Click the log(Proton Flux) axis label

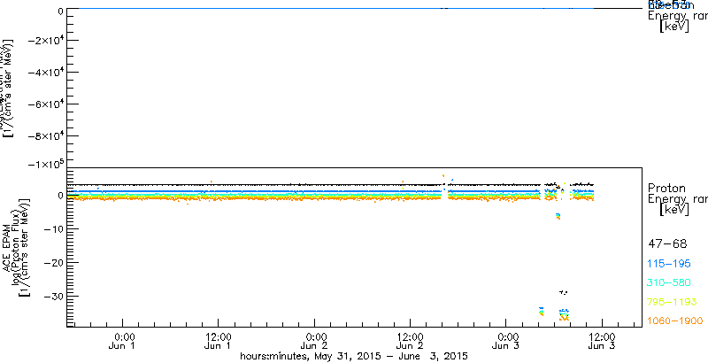coord(15,247)
